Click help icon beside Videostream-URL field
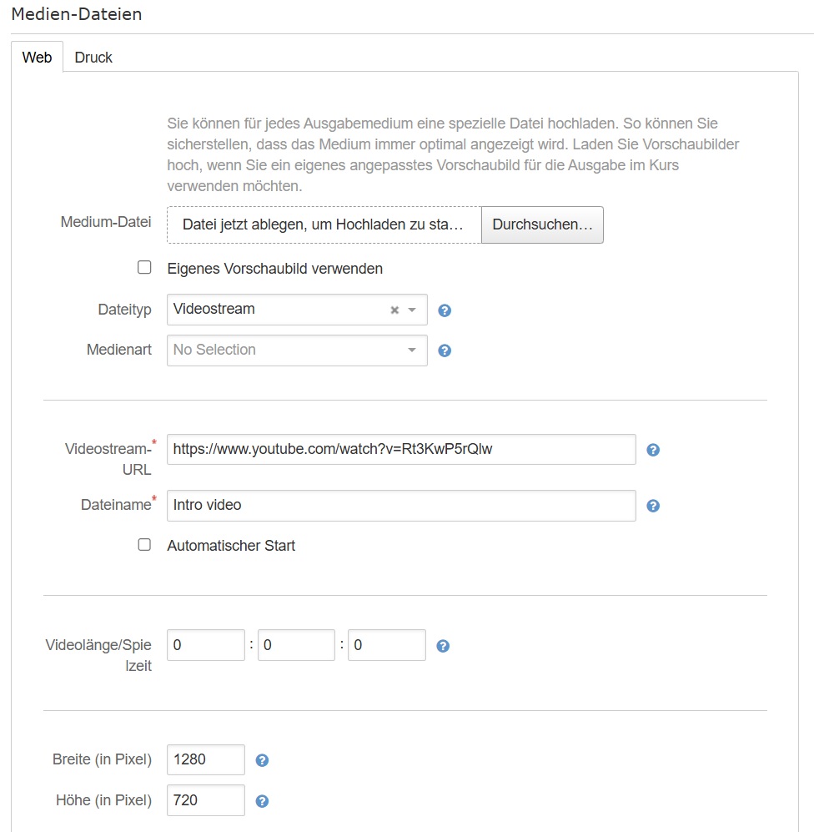814x832 pixels. point(653,450)
